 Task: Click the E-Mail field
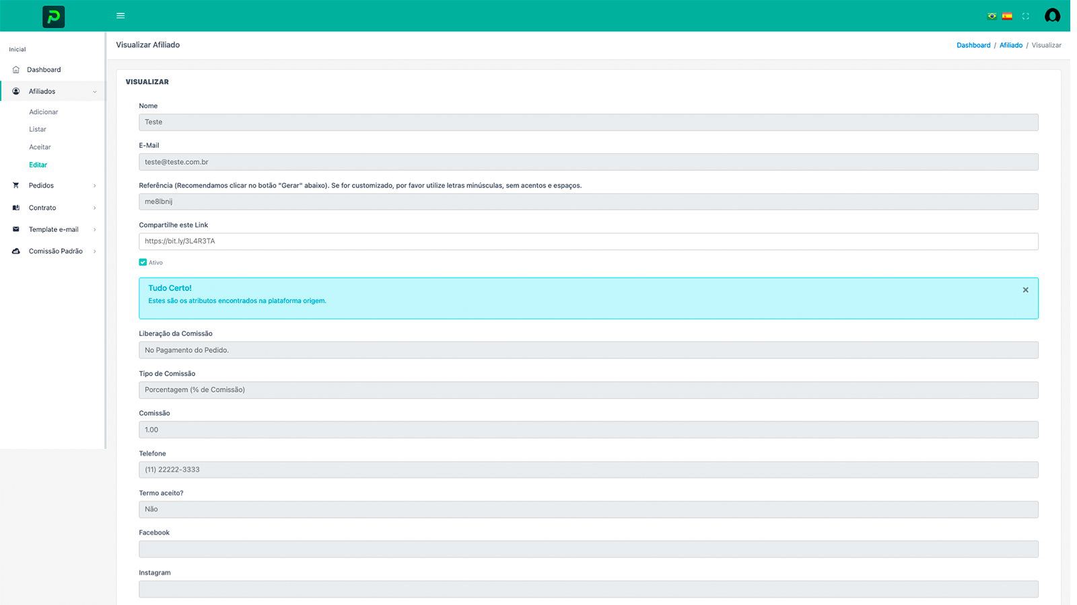coord(588,162)
